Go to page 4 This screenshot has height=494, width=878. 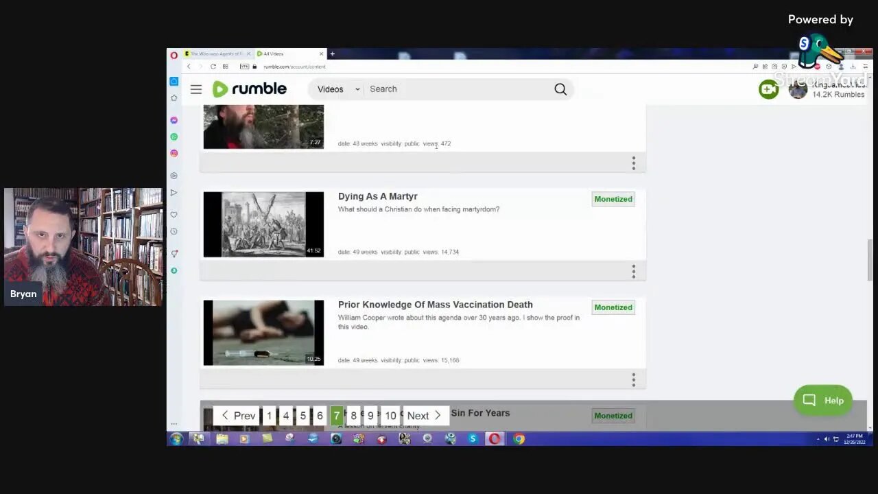pos(286,416)
